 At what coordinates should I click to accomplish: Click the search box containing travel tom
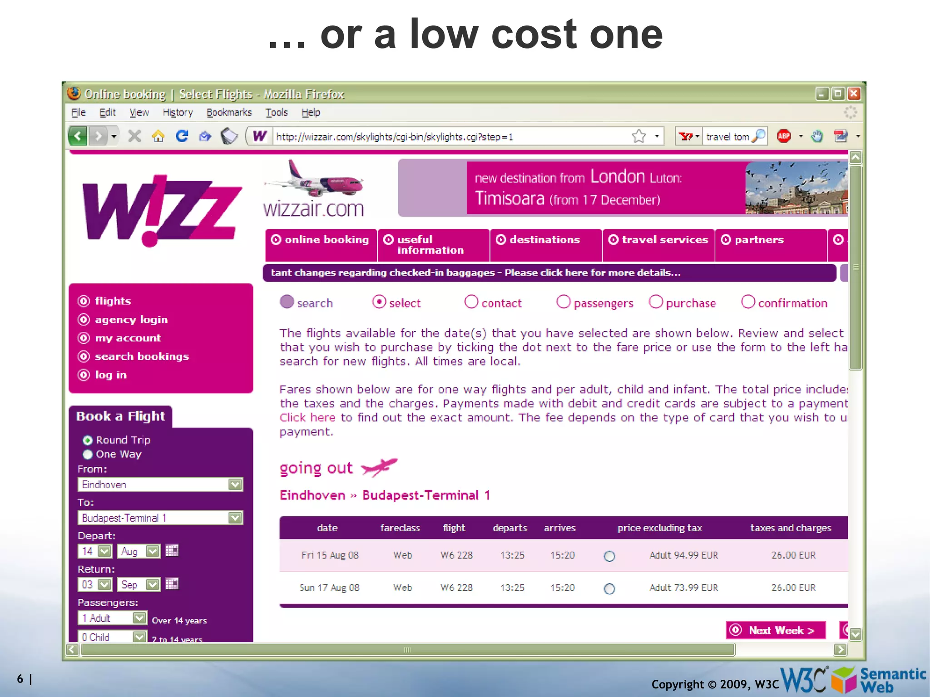[727, 136]
